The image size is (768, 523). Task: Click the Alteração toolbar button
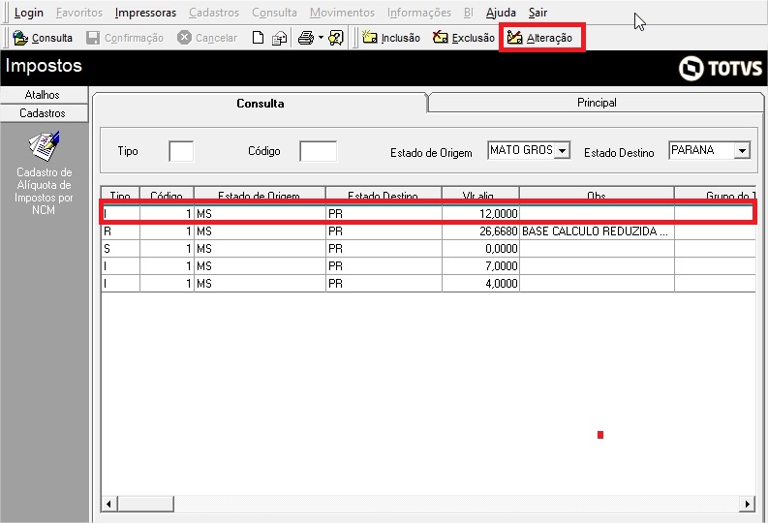(539, 38)
